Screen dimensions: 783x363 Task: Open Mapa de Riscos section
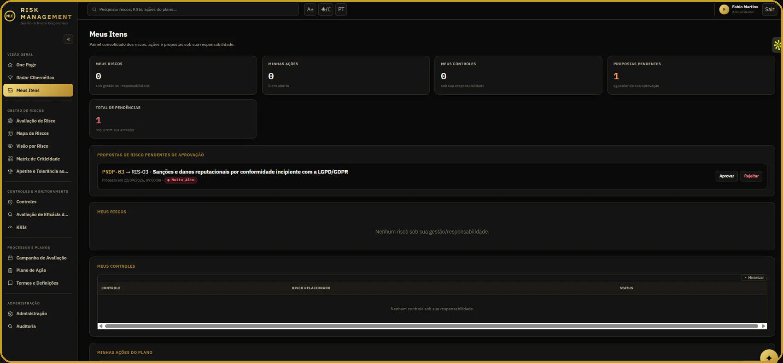[x=38, y=133]
